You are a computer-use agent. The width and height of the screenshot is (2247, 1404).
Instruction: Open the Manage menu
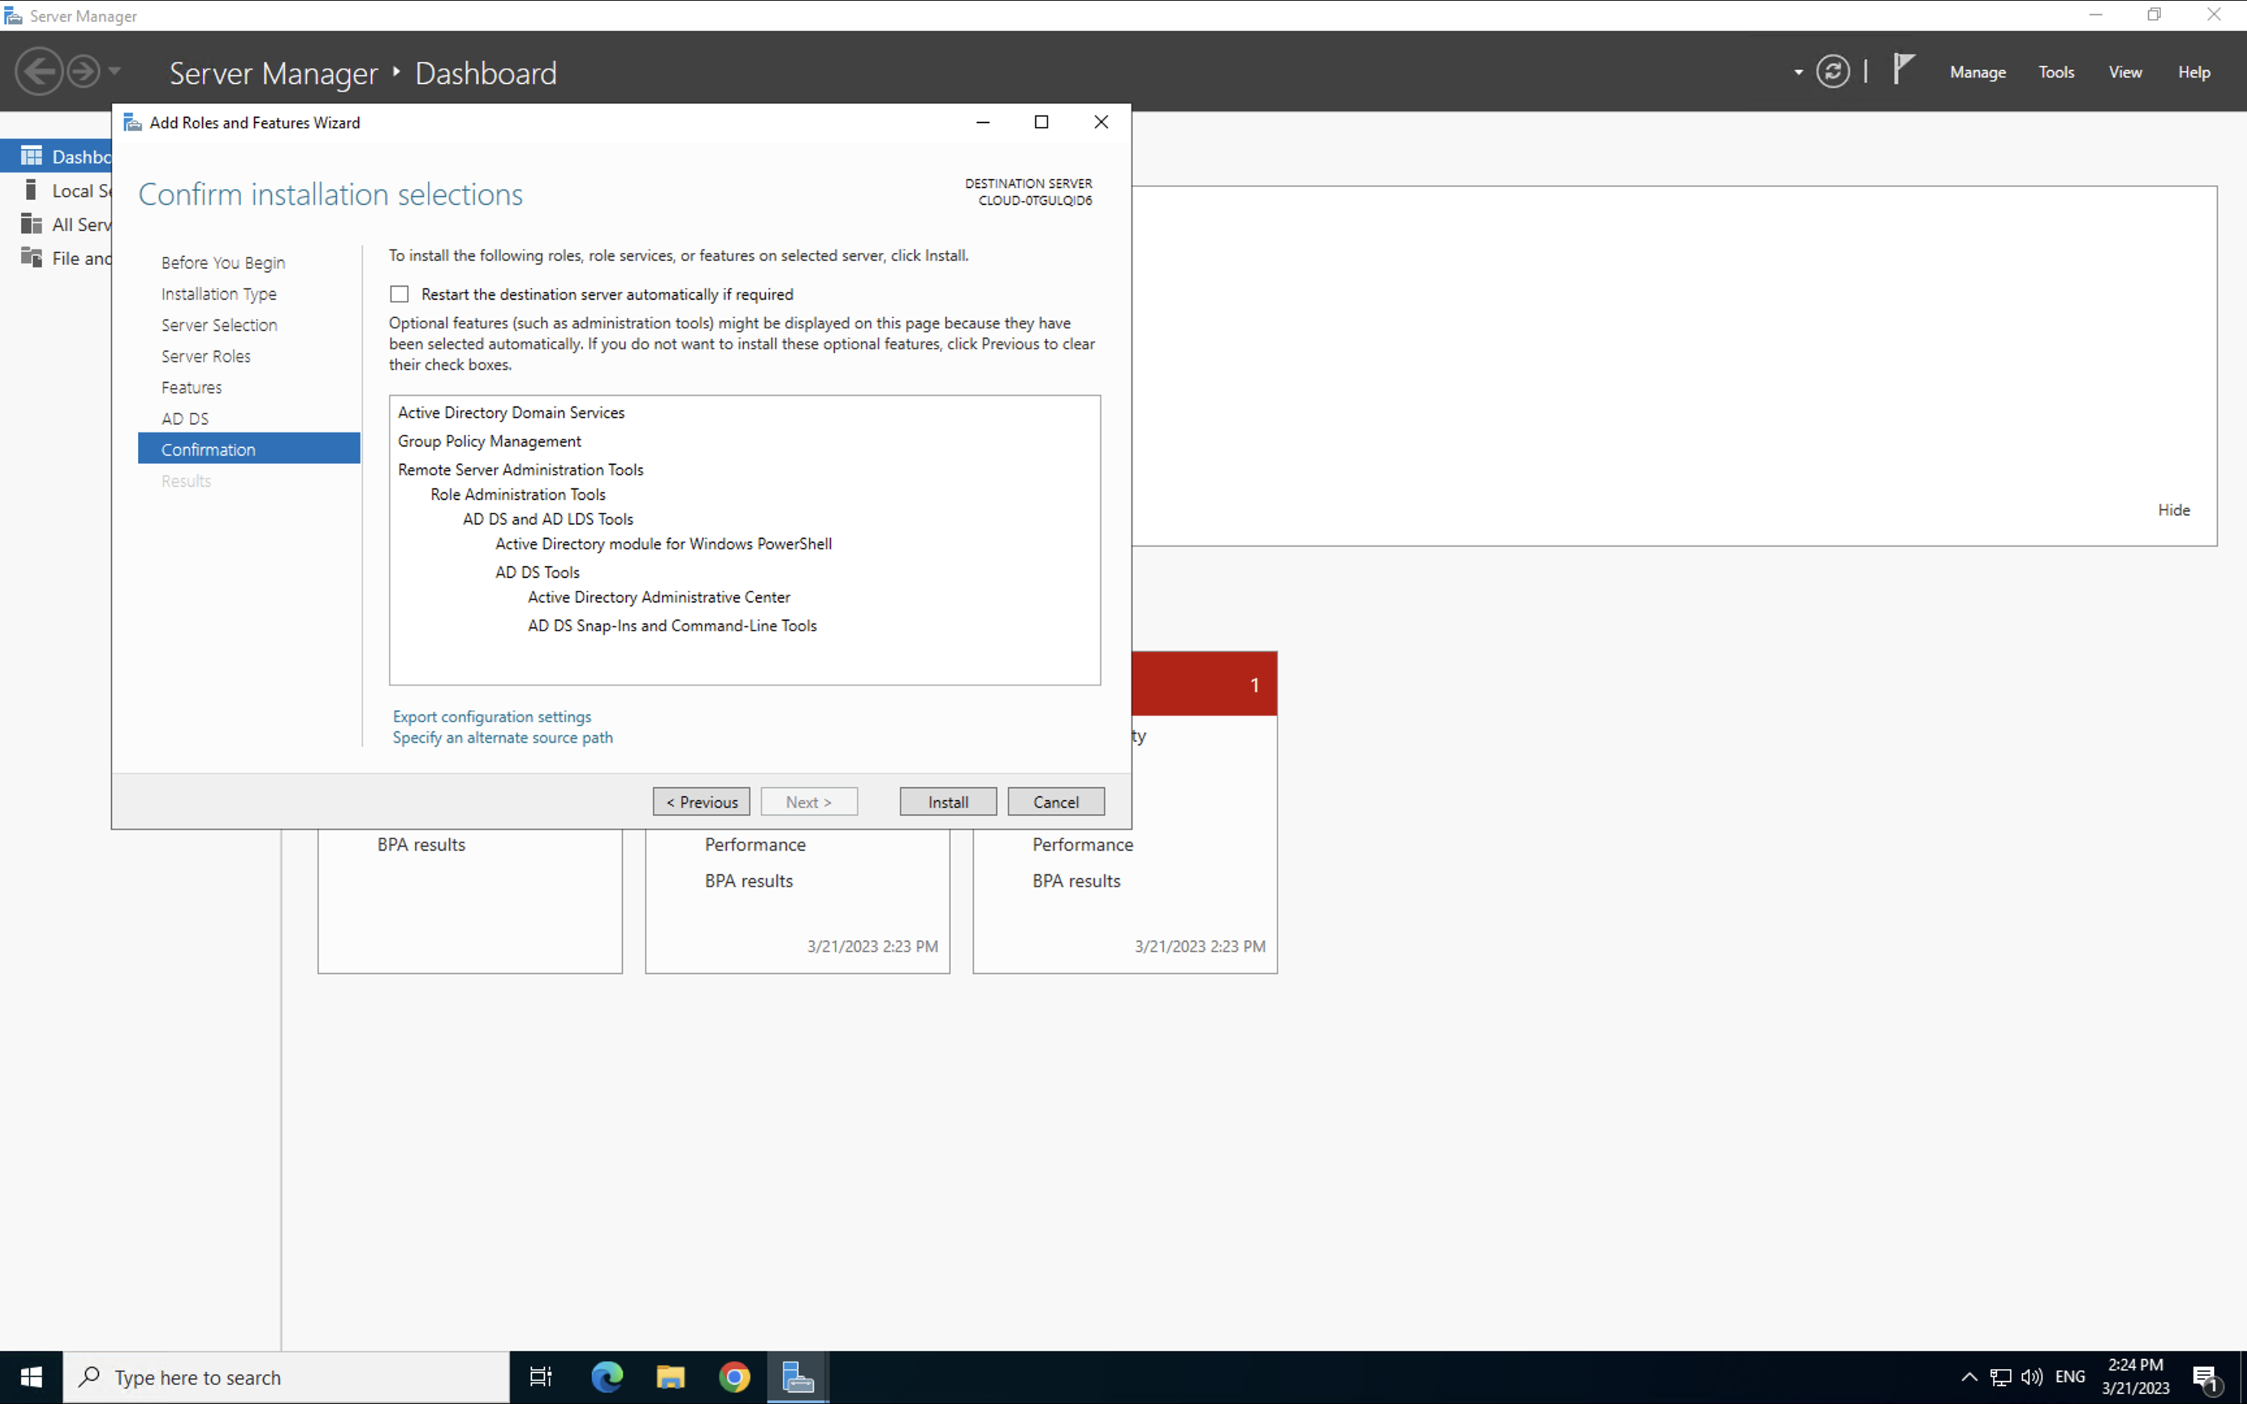tap(1977, 71)
